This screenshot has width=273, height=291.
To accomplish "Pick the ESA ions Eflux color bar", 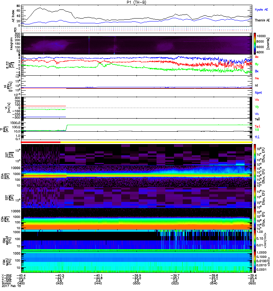I will (x=255, y=176).
